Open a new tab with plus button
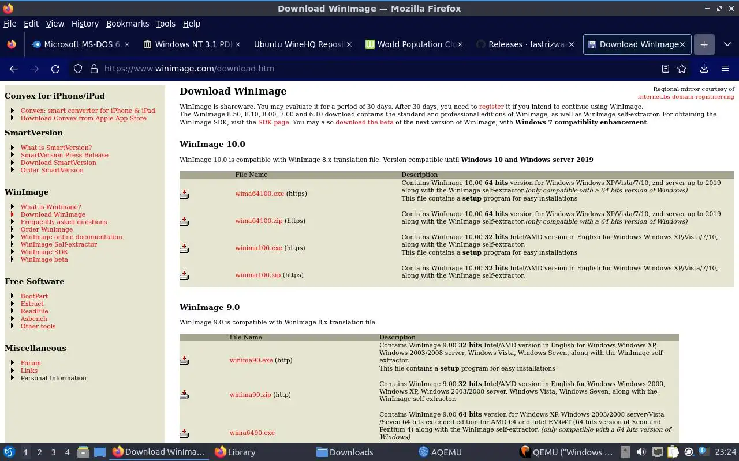Viewport: 739px width, 461px height. tap(704, 44)
